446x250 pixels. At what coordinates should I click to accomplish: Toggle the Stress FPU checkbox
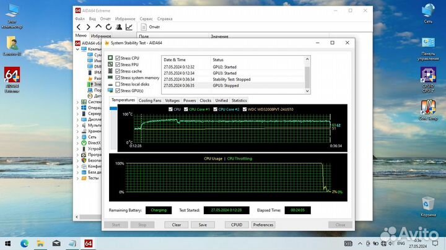click(118, 64)
